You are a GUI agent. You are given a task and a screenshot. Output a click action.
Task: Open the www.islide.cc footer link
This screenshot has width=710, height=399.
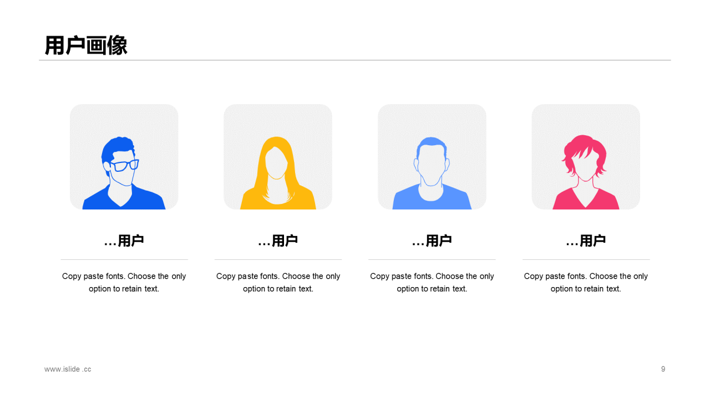68,369
